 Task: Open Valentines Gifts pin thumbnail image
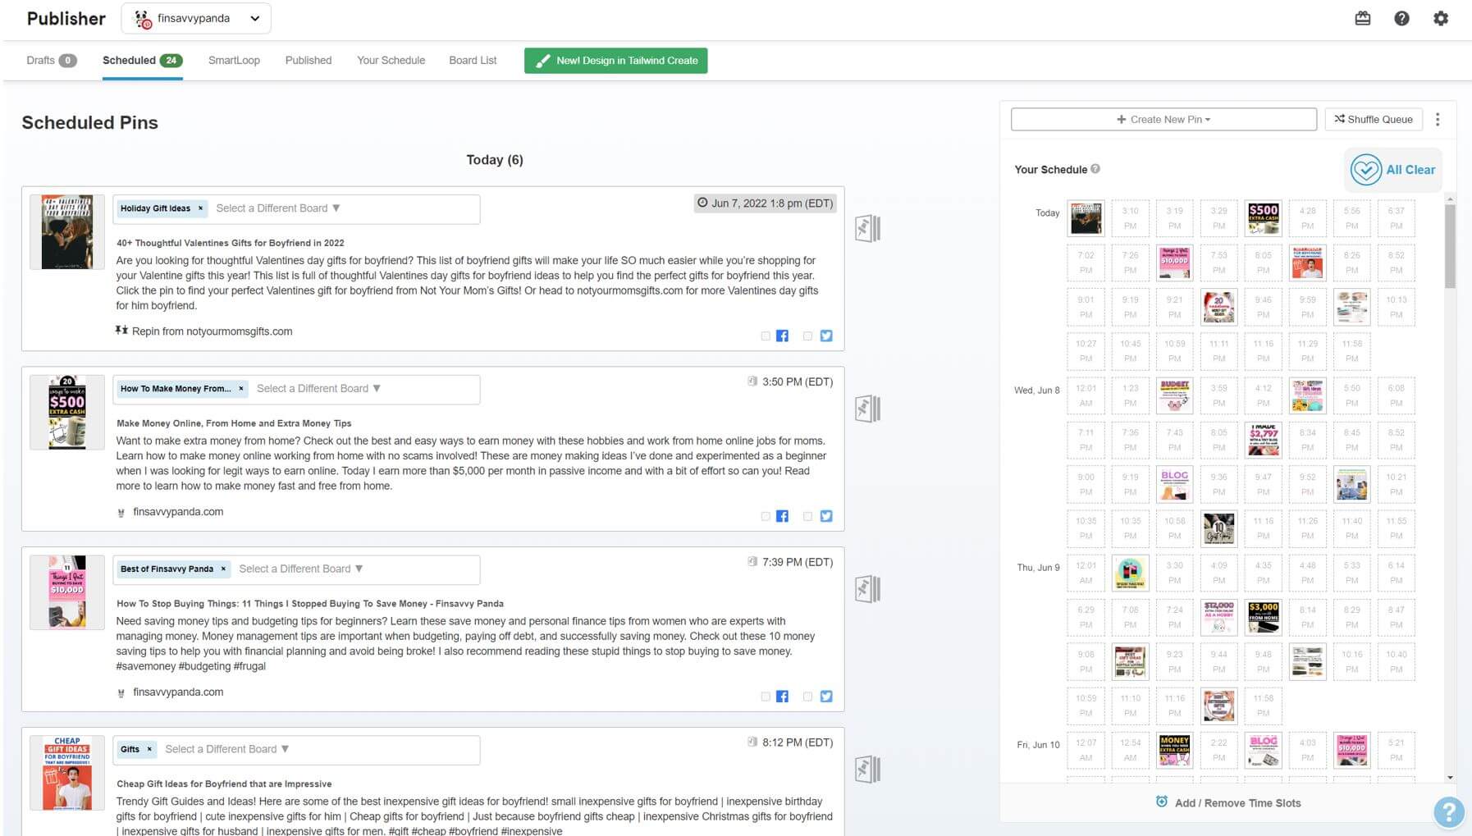67,232
